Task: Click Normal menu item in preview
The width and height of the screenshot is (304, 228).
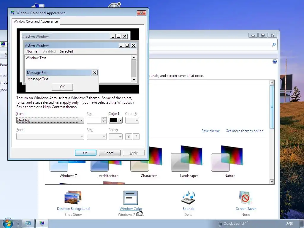Action: [x=32, y=51]
